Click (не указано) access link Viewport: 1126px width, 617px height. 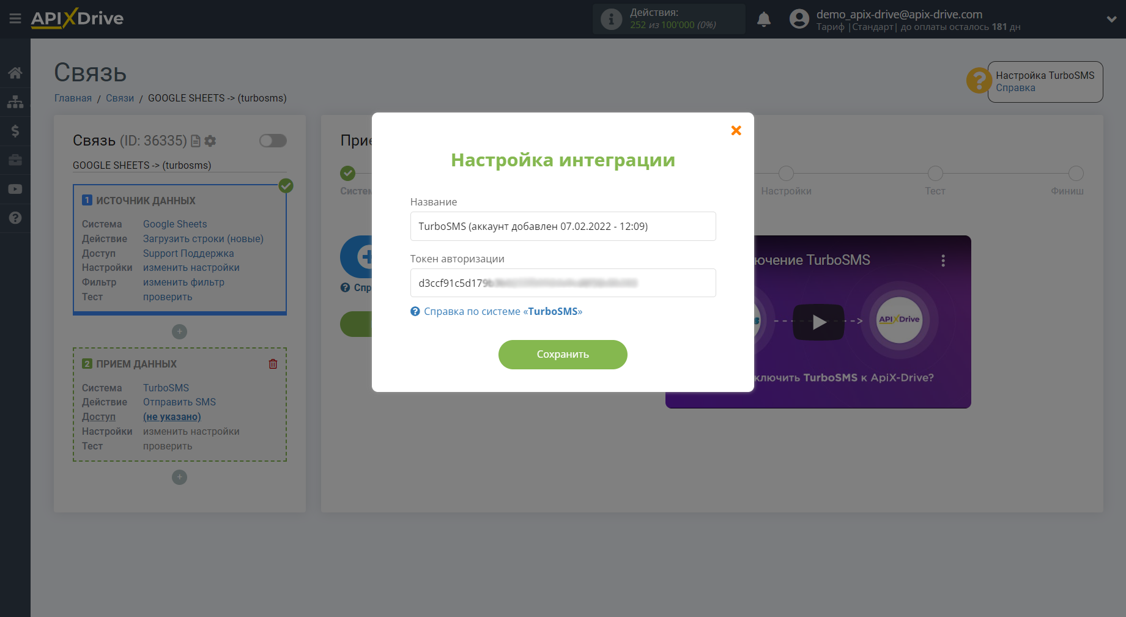coord(172,417)
